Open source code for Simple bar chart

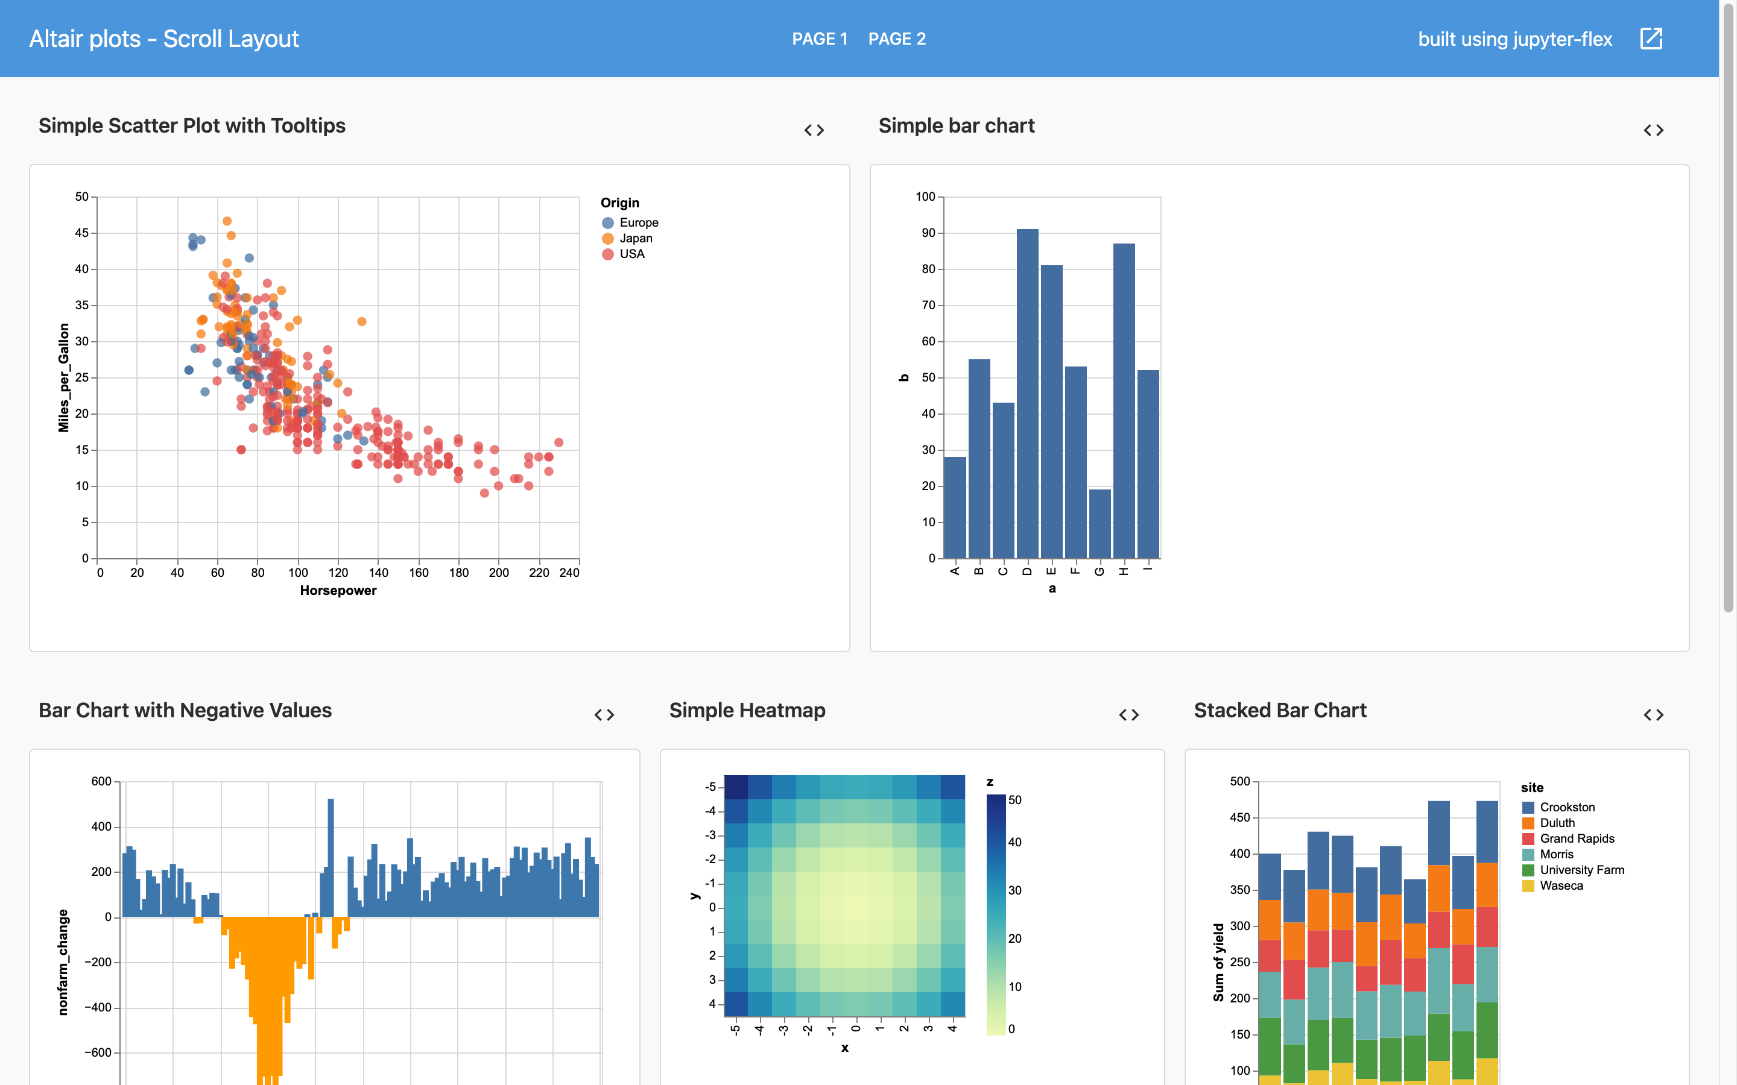click(x=1653, y=130)
